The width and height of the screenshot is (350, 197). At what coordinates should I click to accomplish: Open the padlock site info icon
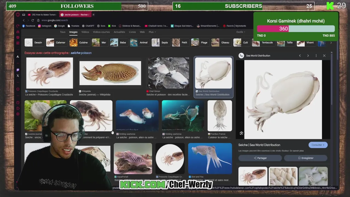pos(38,20)
